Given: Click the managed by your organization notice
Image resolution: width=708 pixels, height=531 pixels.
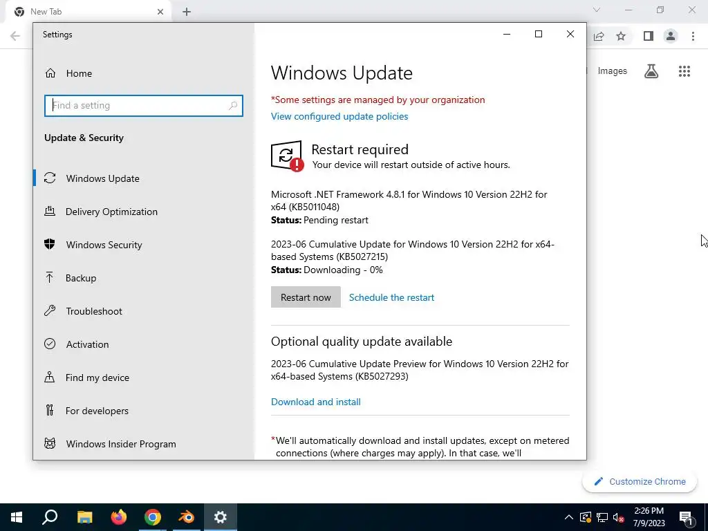Looking at the screenshot, I should coord(378,100).
